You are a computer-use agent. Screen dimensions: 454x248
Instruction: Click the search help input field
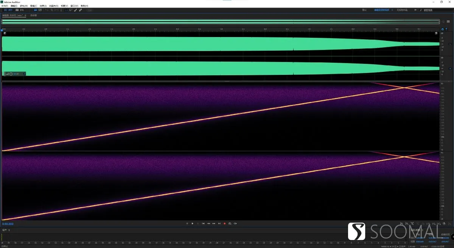[x=435, y=10]
